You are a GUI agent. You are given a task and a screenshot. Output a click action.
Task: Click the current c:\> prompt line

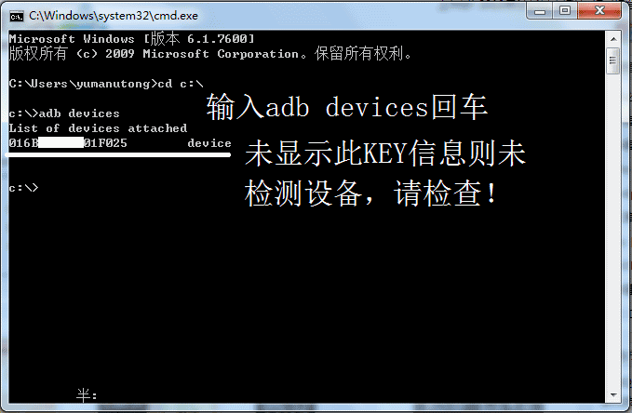click(23, 188)
